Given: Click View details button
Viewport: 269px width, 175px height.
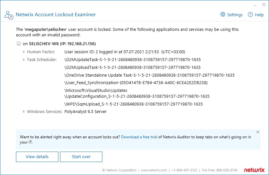Looking at the screenshot, I should coord(37,157).
